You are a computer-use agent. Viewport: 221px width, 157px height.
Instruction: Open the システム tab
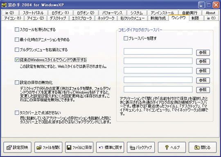137,13
